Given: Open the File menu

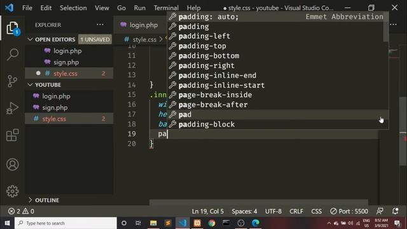Looking at the screenshot, I should click(x=27, y=8).
